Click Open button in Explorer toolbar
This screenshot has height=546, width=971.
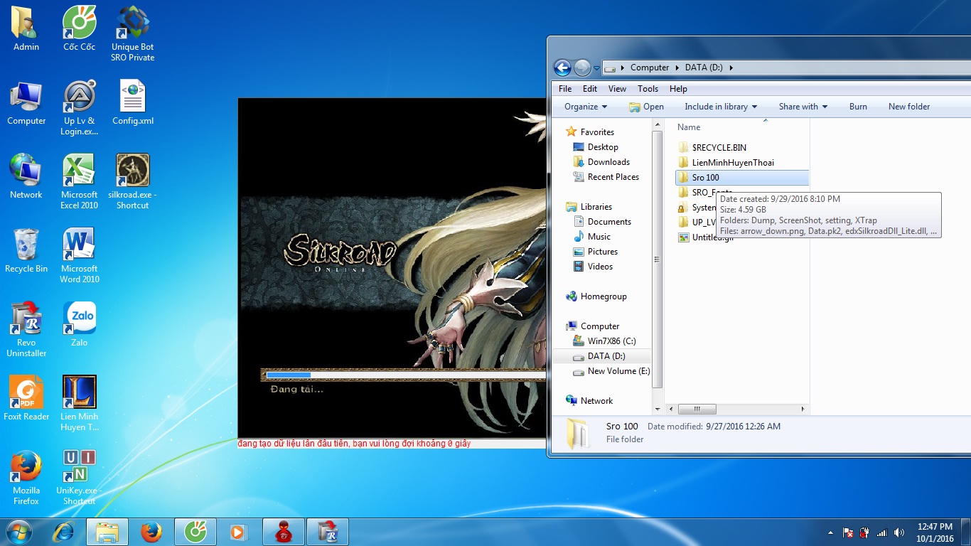pyautogui.click(x=646, y=107)
